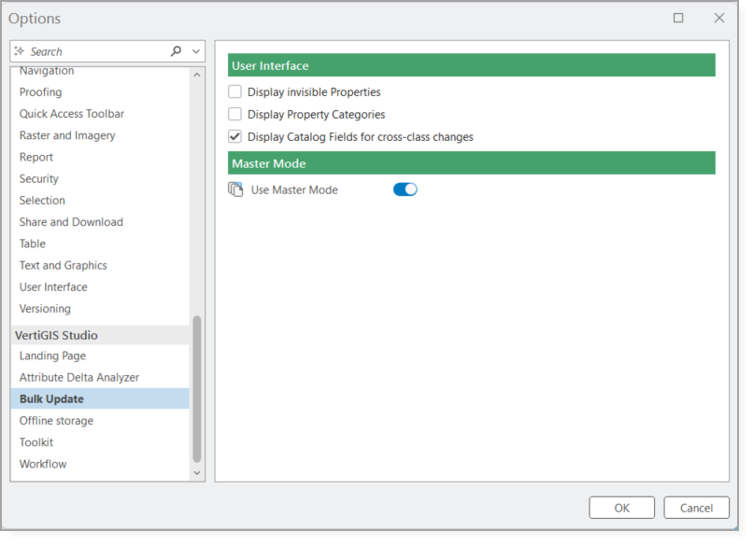
Task: Open the Attribute Delta Analyzer settings
Action: click(79, 378)
